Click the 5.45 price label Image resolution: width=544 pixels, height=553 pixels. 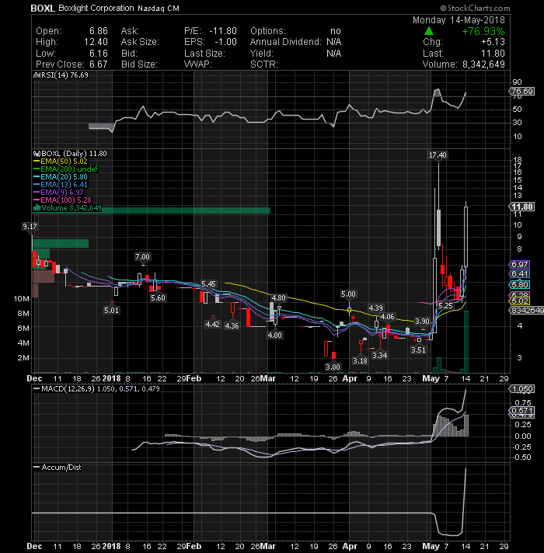[x=208, y=284]
